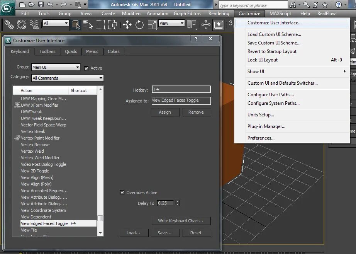Click the action list scroll down arrow

tap(100, 233)
